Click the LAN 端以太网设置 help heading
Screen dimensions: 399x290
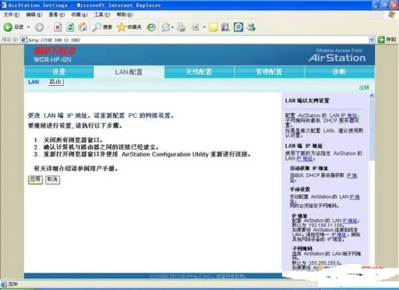pyautogui.click(x=307, y=100)
